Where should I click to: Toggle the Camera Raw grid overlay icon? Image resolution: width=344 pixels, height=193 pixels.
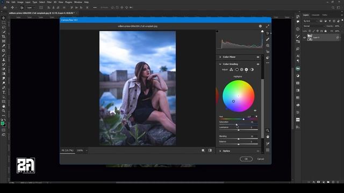268,150
